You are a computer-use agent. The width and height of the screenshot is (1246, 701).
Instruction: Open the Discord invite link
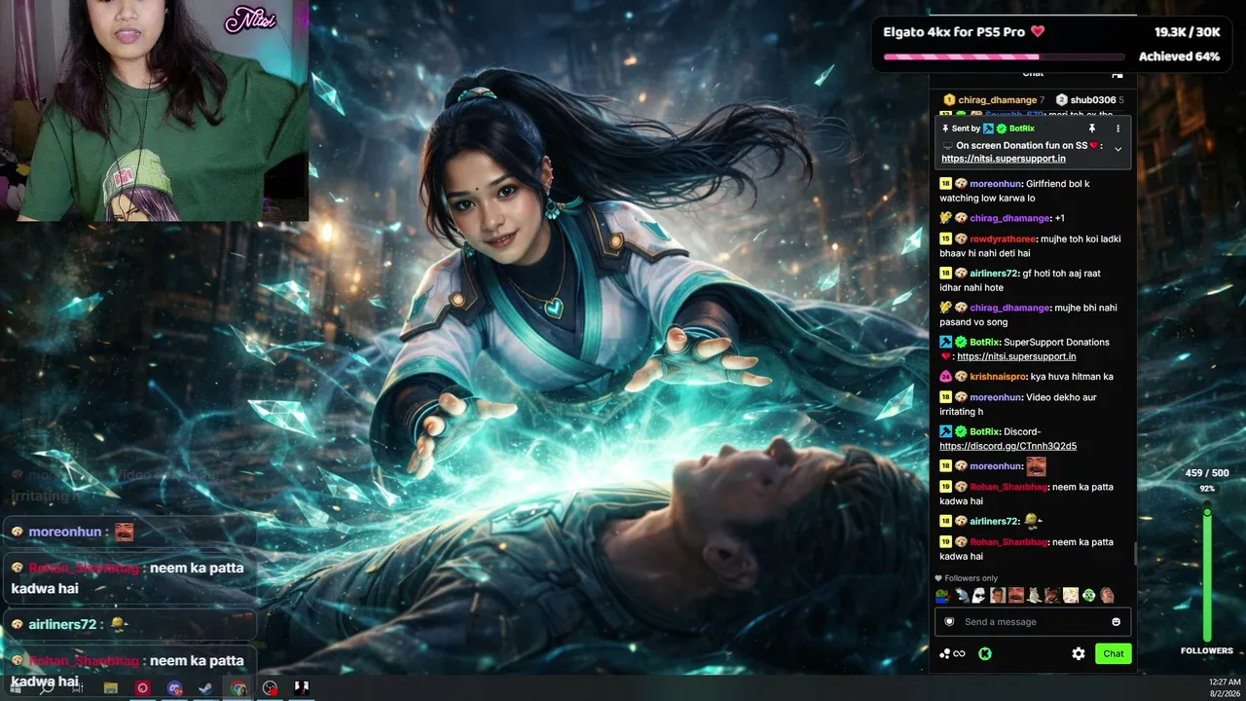[x=1008, y=446]
